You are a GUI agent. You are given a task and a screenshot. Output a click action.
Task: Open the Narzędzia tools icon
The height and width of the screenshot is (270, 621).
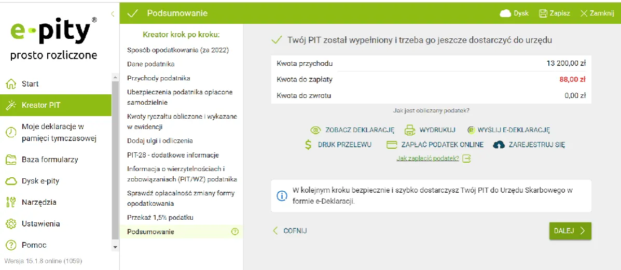[11, 202]
